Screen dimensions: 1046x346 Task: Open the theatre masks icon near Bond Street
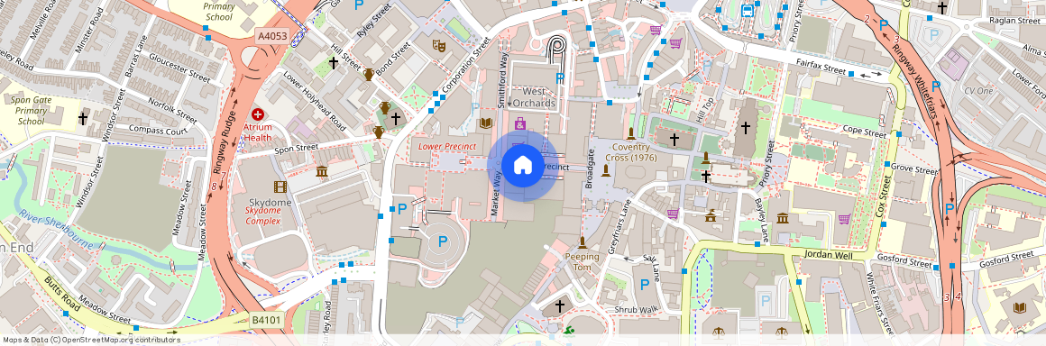coord(438,45)
